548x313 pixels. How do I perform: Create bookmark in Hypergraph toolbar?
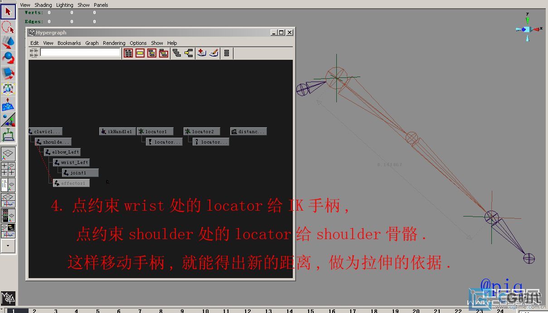click(202, 53)
